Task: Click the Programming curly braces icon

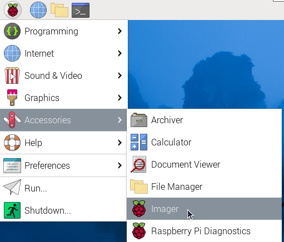Action: tap(12, 31)
